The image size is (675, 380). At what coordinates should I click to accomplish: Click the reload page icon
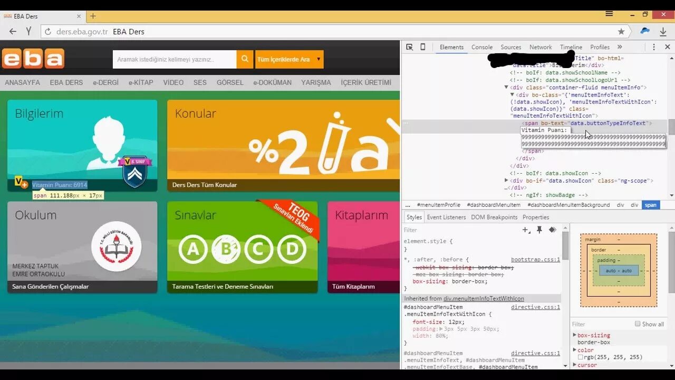(x=48, y=32)
